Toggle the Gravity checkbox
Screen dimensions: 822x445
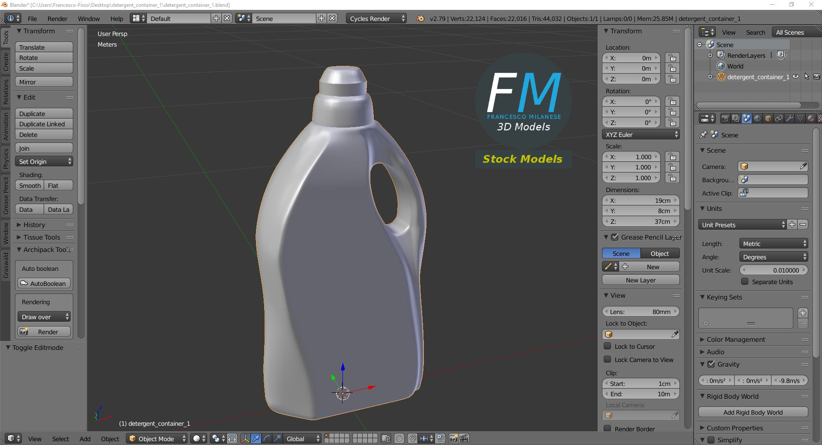point(711,364)
